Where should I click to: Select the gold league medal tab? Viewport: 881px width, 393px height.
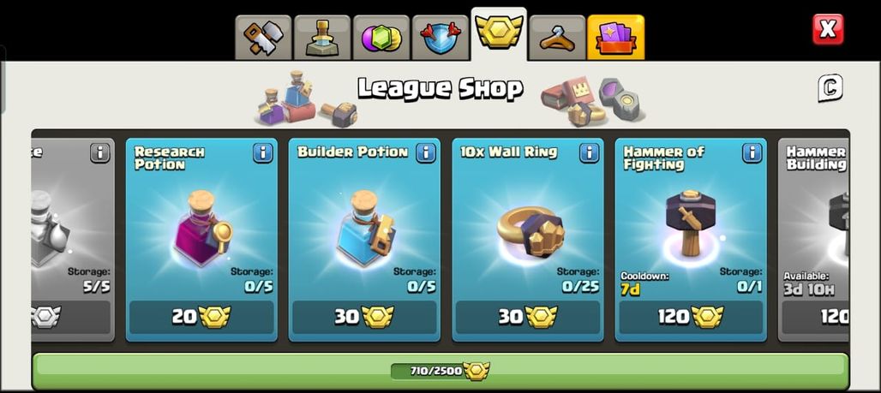point(499,33)
